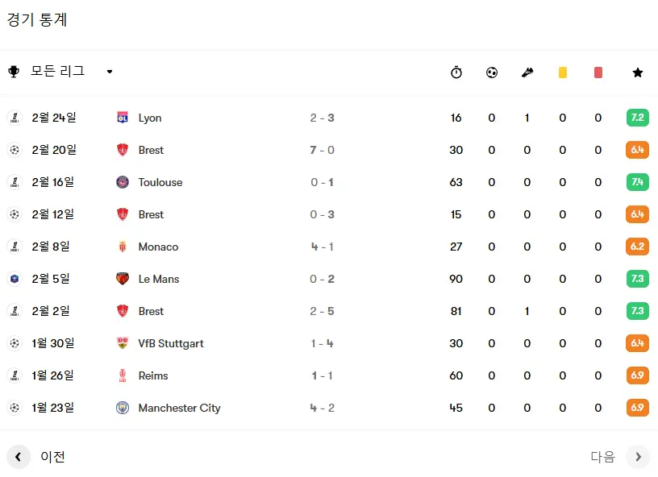Go to next page with 다음 arrow
658x477 pixels.
coord(638,457)
